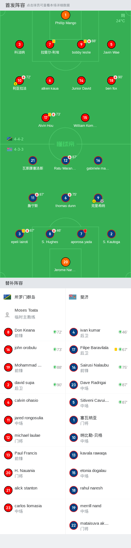Select the 所罗门群岛 team header
Screen dimensions: 131x548
point(33,297)
